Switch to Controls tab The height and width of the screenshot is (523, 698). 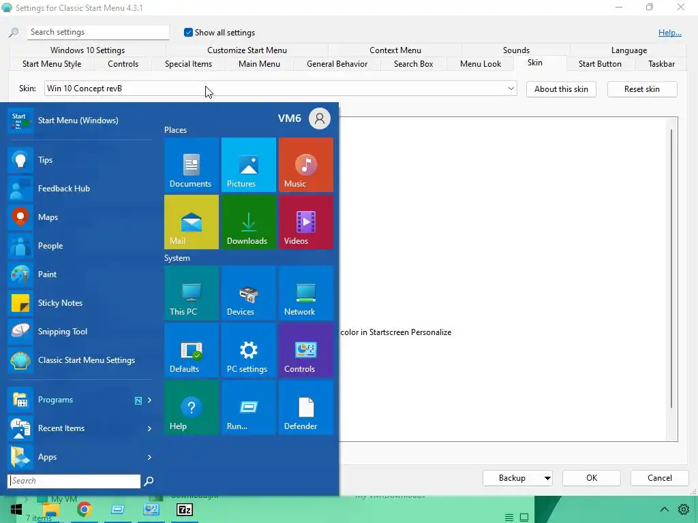click(x=123, y=64)
